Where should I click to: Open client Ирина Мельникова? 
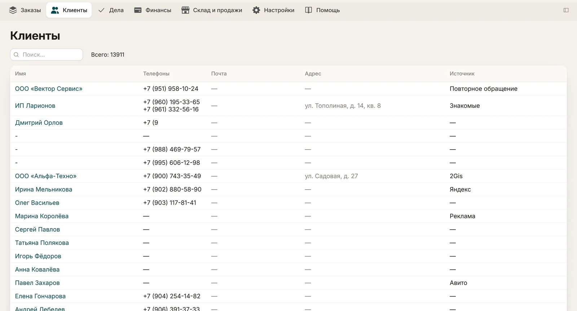44,189
